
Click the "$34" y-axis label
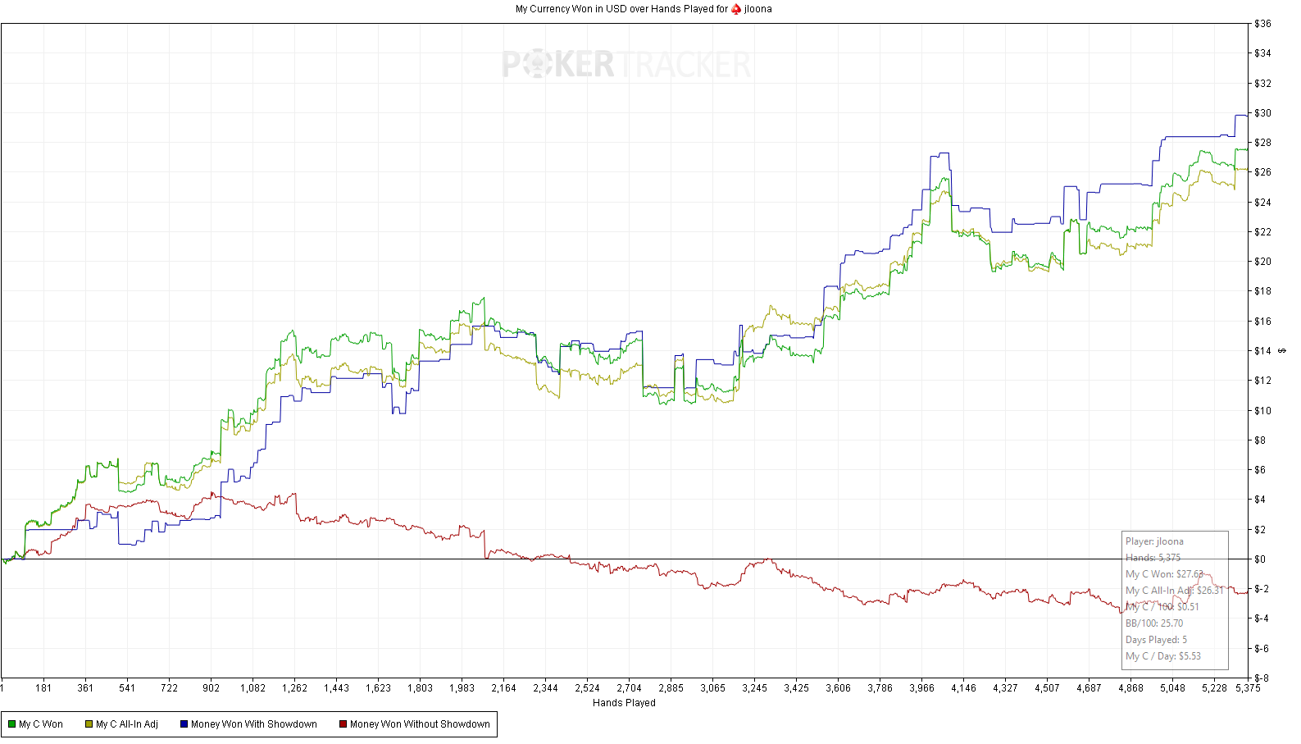pos(1262,53)
